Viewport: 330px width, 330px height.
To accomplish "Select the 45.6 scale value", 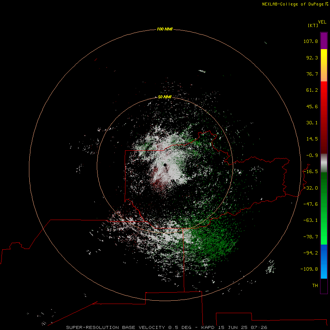I will click(312, 106).
